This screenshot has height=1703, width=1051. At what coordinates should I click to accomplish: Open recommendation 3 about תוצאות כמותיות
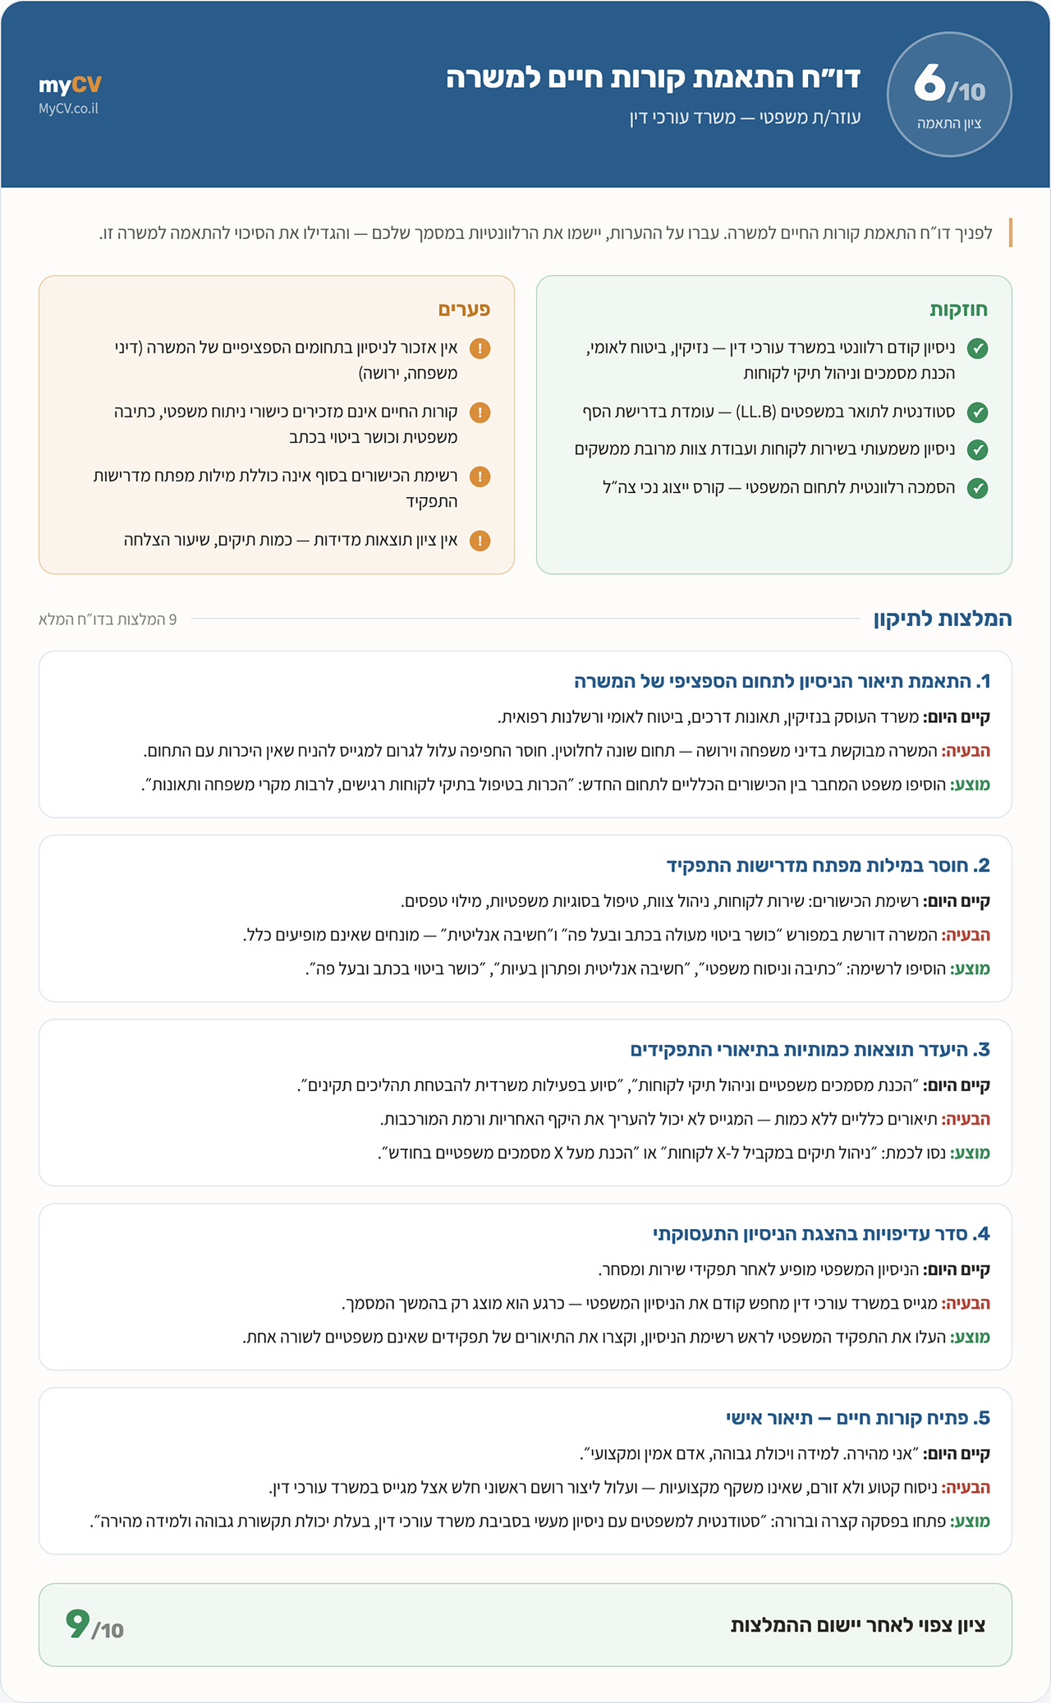tap(525, 1102)
